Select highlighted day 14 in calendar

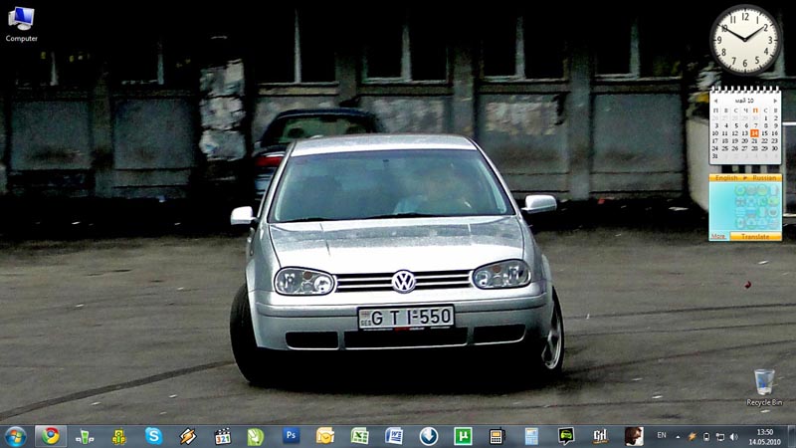755,133
